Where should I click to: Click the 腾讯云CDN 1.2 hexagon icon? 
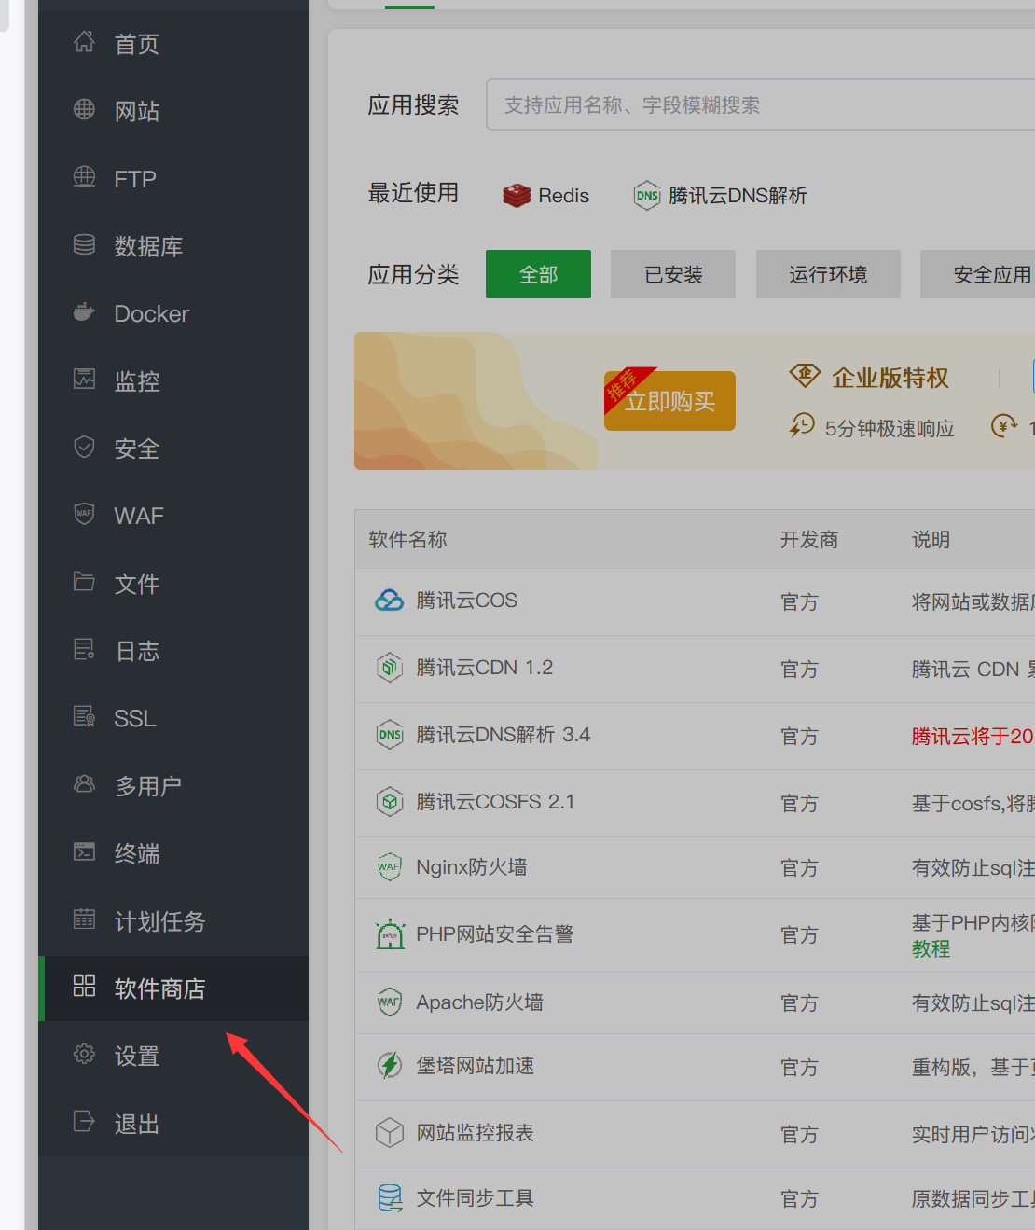click(389, 668)
